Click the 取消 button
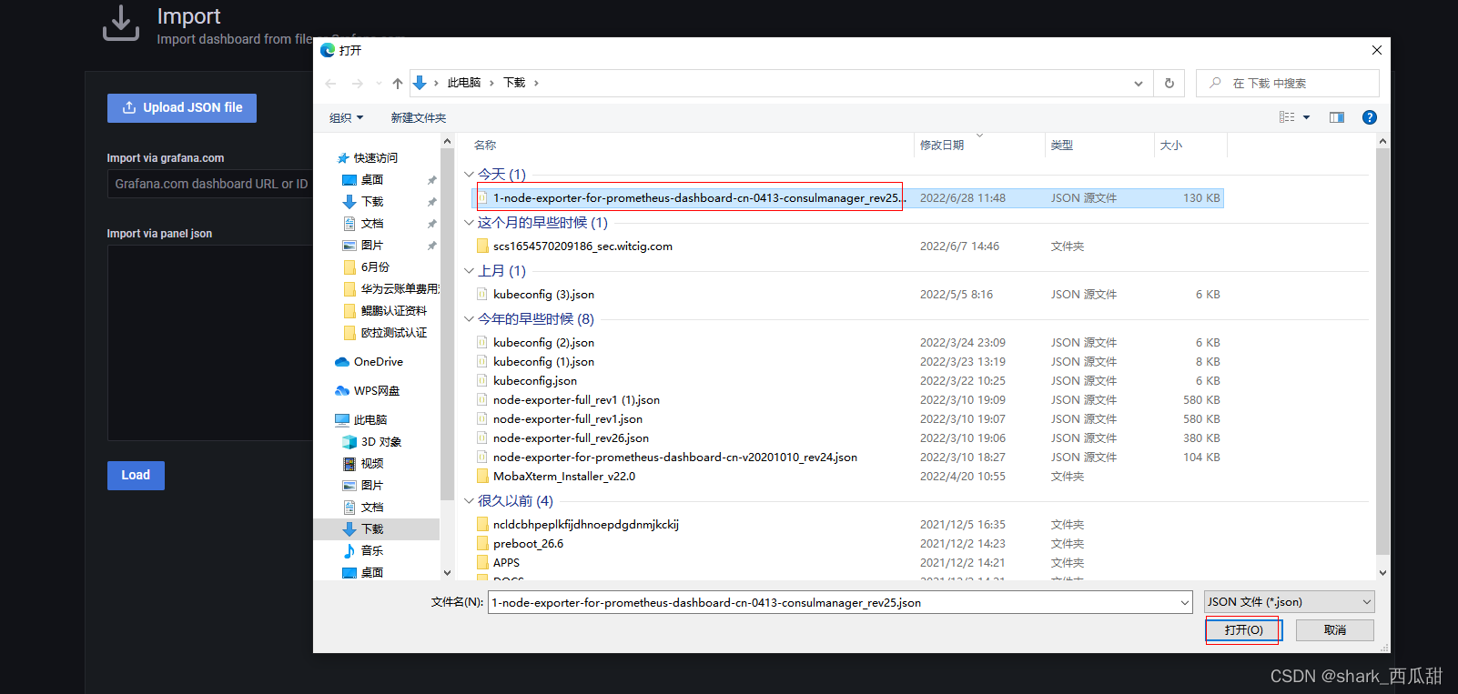Image resolution: width=1458 pixels, height=694 pixels. [x=1335, y=629]
